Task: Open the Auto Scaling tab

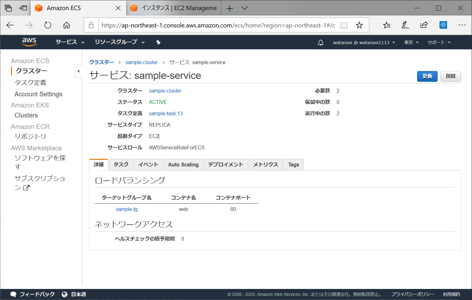Action: click(x=183, y=165)
